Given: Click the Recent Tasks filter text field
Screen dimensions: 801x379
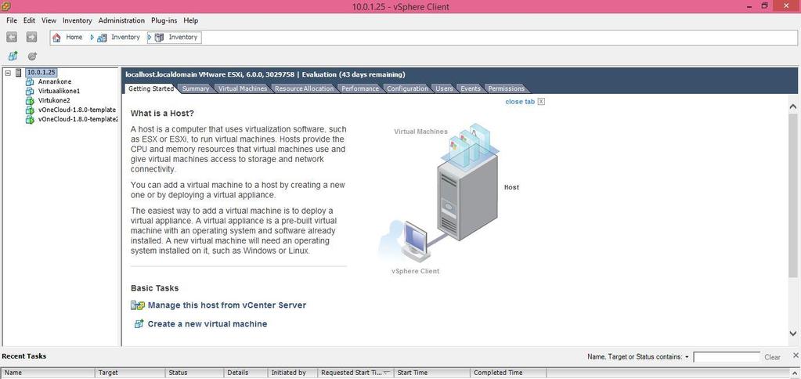Looking at the screenshot, I should click(x=727, y=357).
